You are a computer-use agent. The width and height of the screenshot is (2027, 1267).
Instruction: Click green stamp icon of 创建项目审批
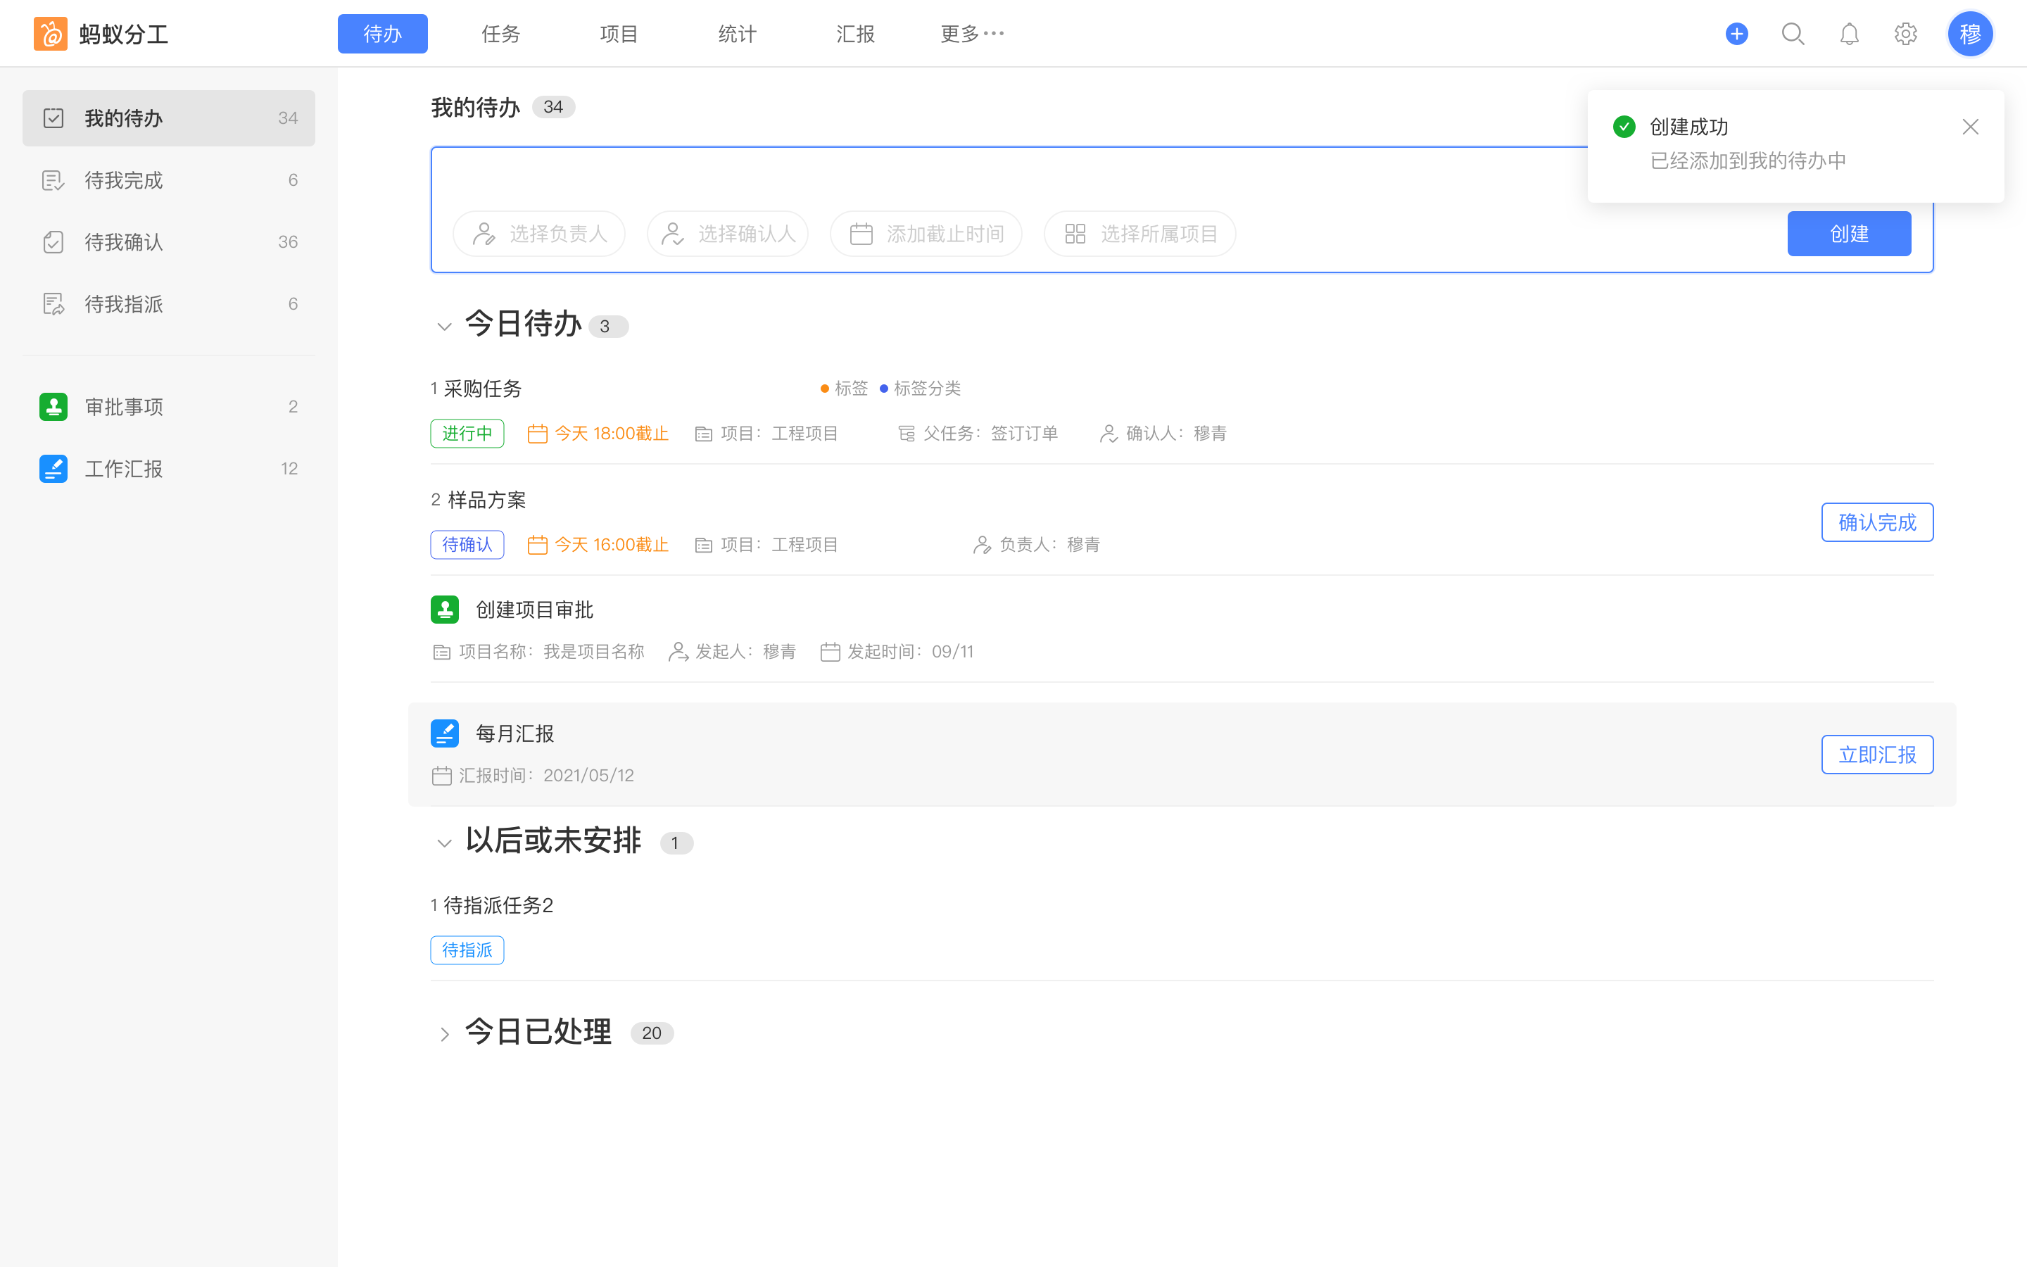coord(445,609)
